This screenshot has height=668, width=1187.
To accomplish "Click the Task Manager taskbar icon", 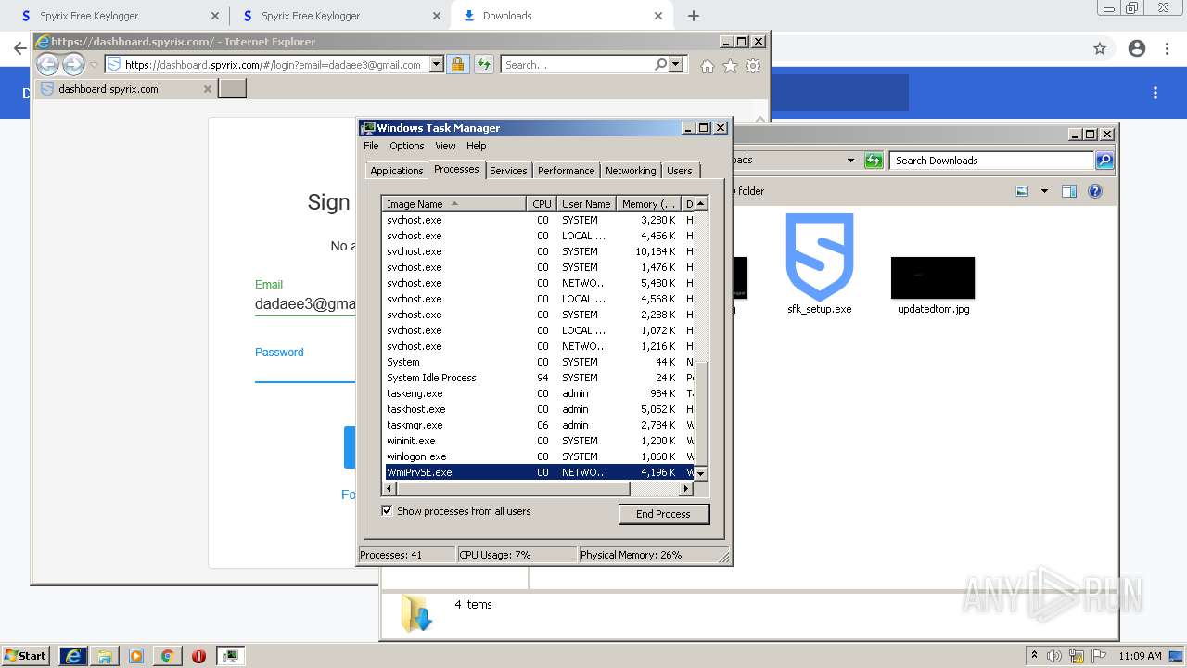I will (230, 656).
